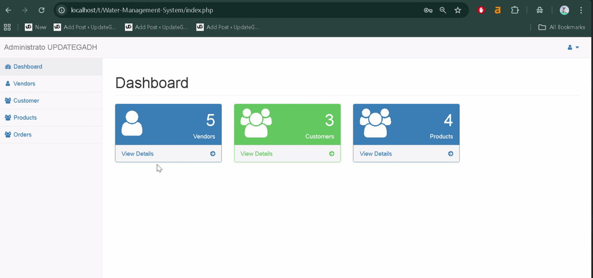Click the Products group icon in sidebar
The width and height of the screenshot is (593, 278).
tap(8, 118)
